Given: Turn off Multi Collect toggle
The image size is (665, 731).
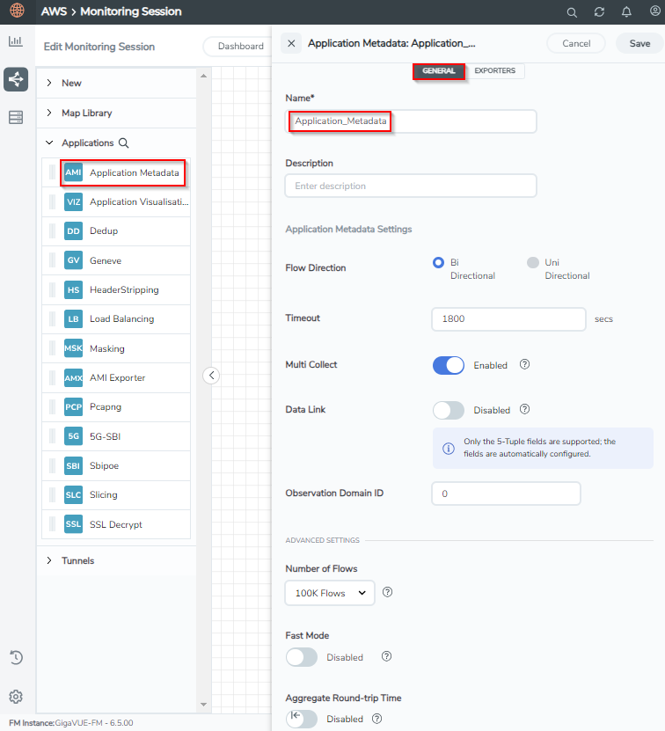Looking at the screenshot, I should coord(448,366).
